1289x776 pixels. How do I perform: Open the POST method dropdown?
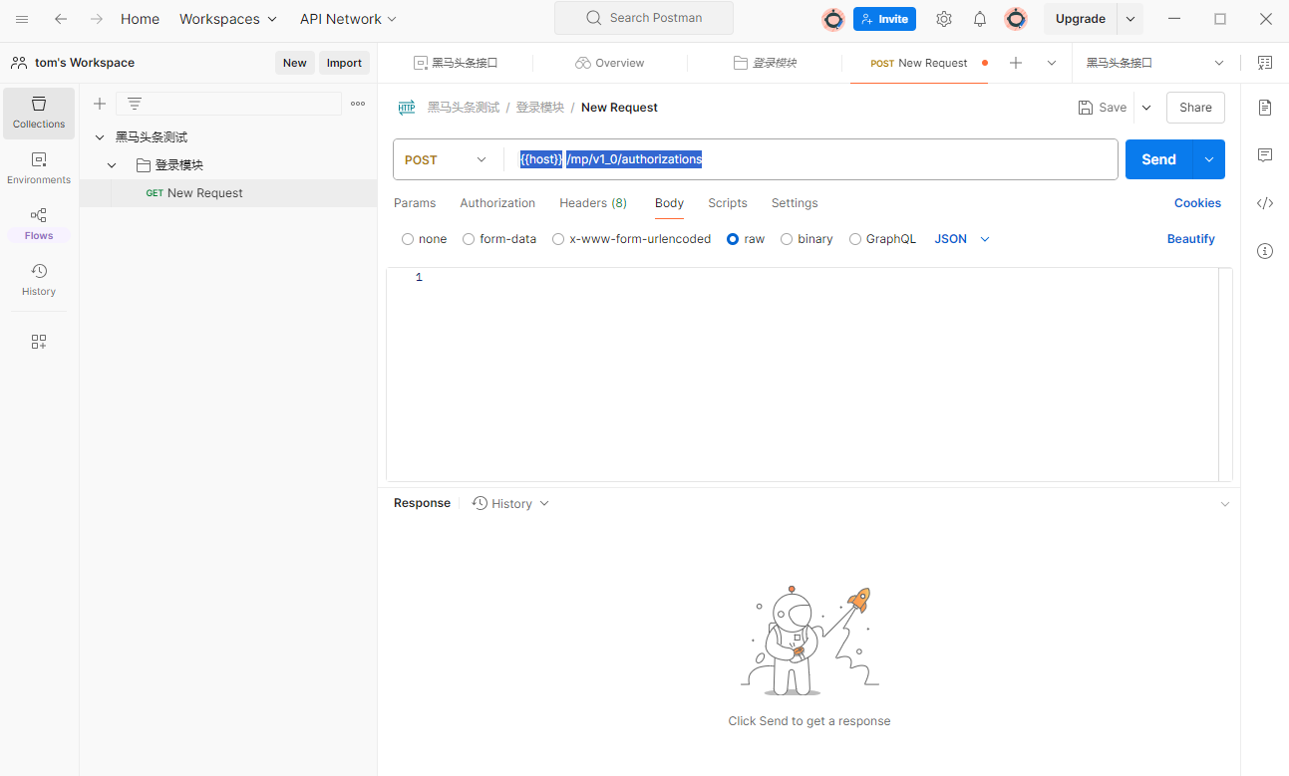tap(447, 159)
